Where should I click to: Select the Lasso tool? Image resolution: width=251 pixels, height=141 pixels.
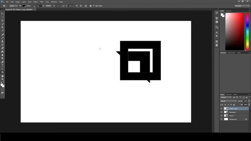click(x=2, y=21)
